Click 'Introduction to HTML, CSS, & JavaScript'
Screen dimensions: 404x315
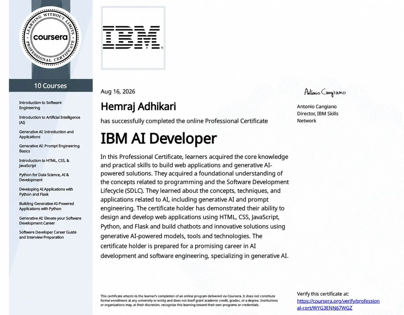[x=44, y=163]
